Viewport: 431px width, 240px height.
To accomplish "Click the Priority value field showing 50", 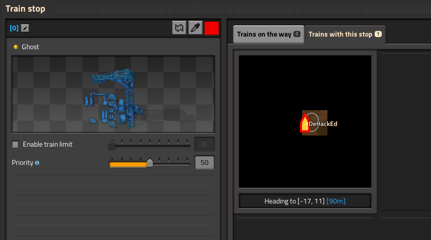I will point(205,162).
